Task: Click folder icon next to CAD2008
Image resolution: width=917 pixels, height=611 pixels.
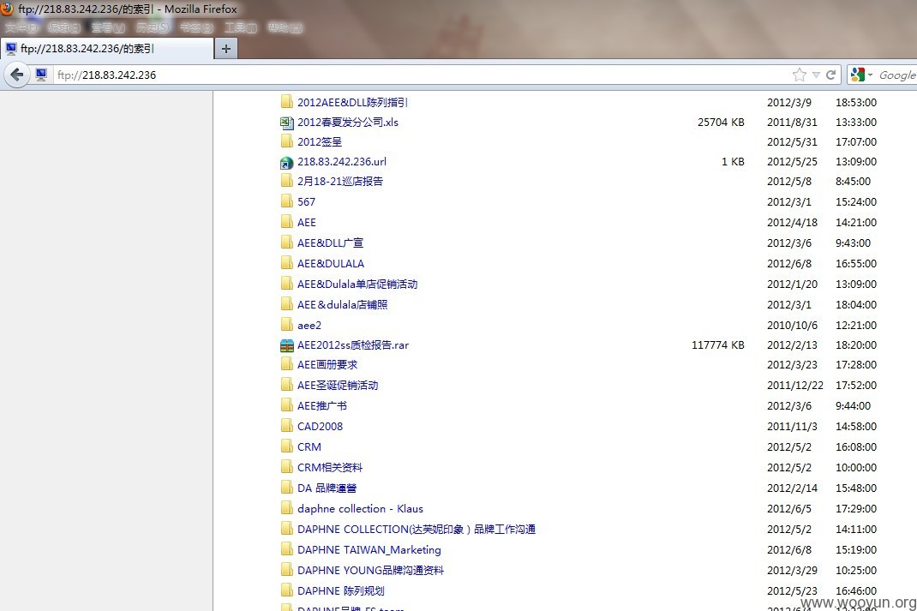Action: (x=286, y=426)
